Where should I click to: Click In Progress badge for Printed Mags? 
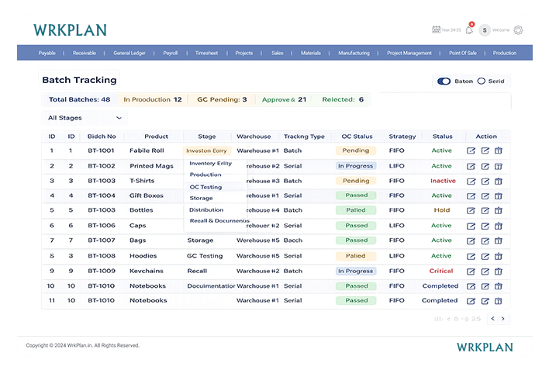(x=356, y=166)
